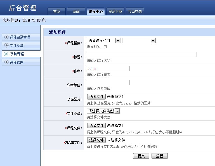
Task: Submit the form with 提交 button
Action: [x=141, y=156]
